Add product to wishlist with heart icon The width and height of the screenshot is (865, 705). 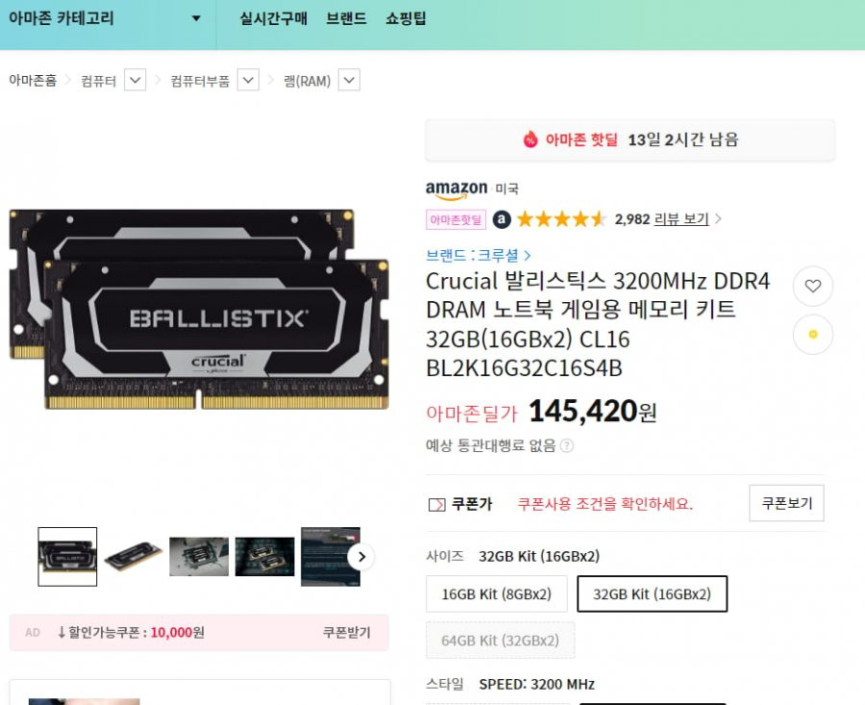(x=812, y=286)
